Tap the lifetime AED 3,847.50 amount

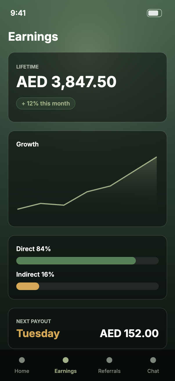(66, 82)
